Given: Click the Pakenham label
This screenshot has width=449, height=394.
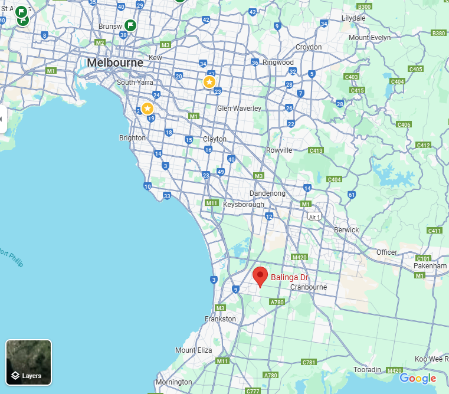Looking at the screenshot, I should pos(430,266).
